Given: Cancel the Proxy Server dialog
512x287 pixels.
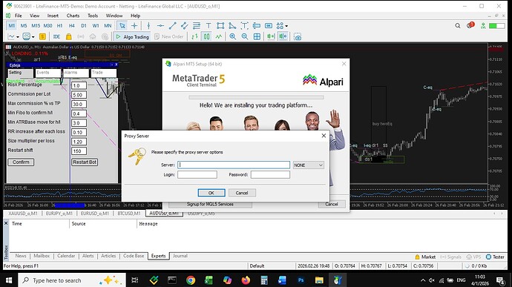Looking at the screenshot, I should point(242,193).
